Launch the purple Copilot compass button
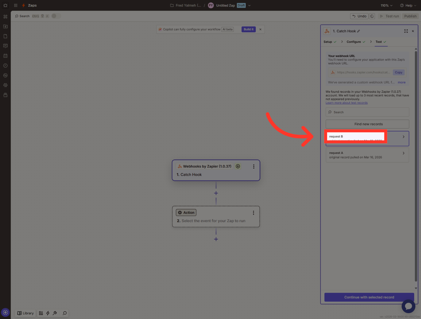Screen dimensions: 421x319 (5, 312)
